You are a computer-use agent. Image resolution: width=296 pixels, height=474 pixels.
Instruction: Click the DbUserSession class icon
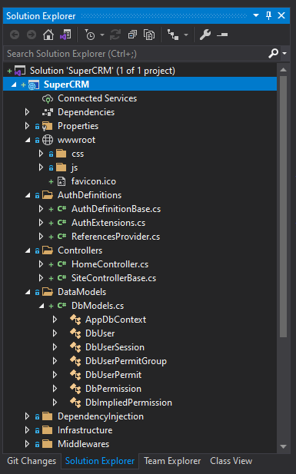pyautogui.click(x=75, y=347)
